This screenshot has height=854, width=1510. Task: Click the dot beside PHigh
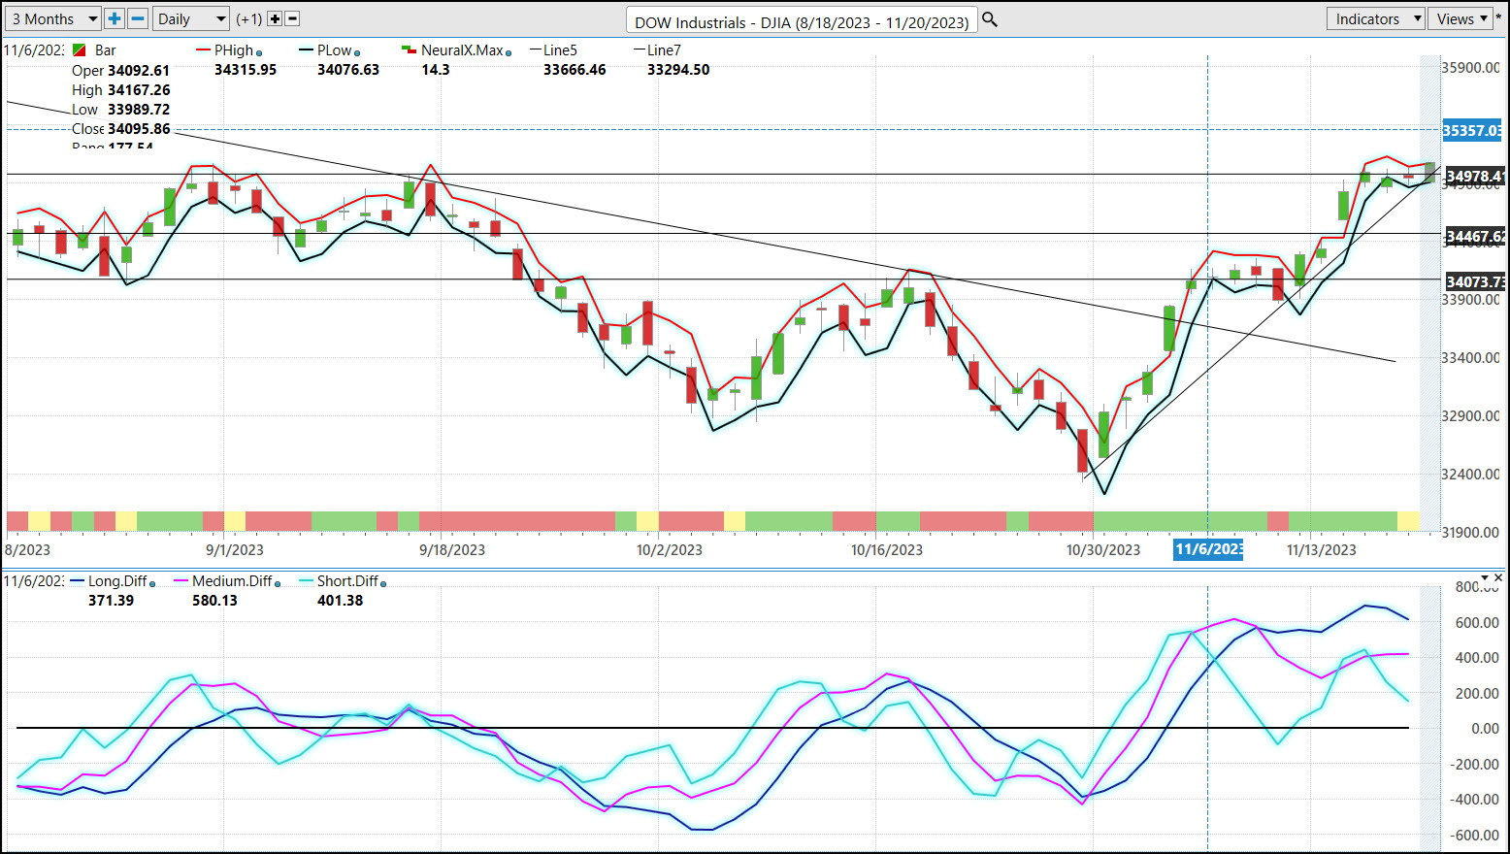tap(259, 53)
